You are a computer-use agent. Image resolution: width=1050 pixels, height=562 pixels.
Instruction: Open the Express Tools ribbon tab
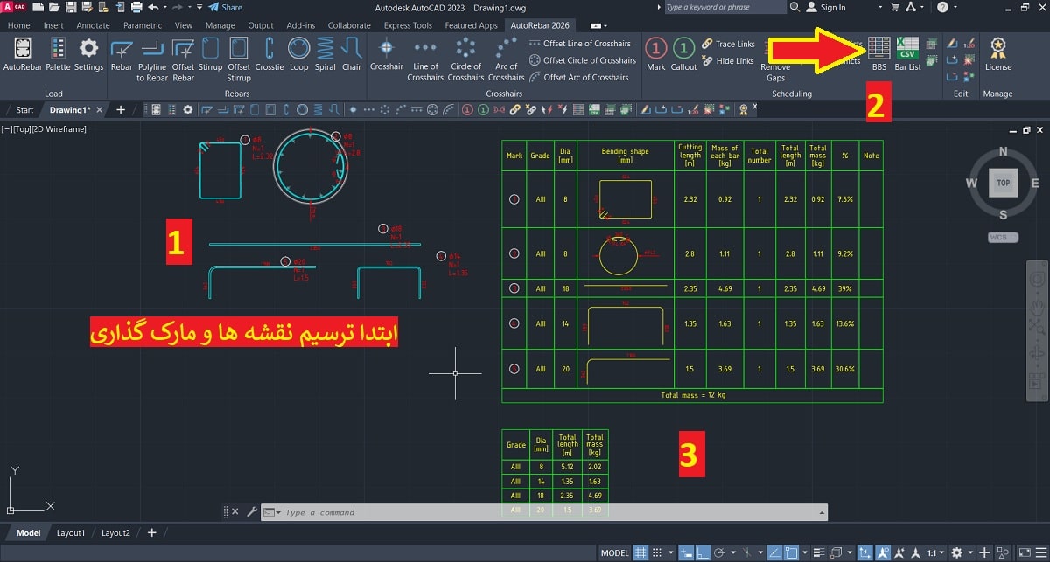[x=408, y=25]
